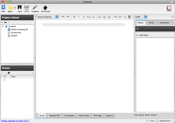Viewport: 175px width, 123px height.
Task: Collapse the right sidebar toggle icon
Action: click(x=172, y=17)
